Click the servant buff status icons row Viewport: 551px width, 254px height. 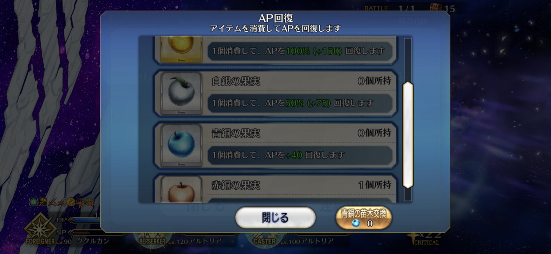click(61, 202)
